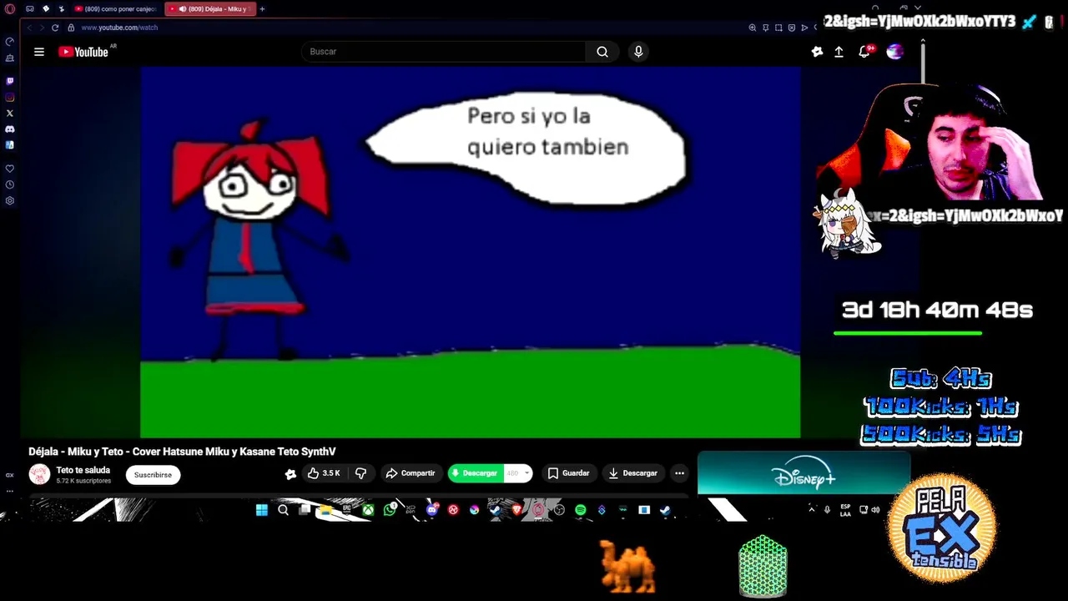Open the Teto te saluda channel link

tap(83, 470)
